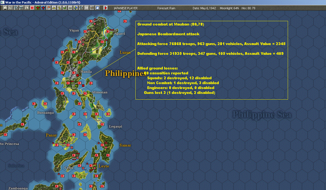Click the green land units icon
This screenshot has height=190, width=326.
65,8
